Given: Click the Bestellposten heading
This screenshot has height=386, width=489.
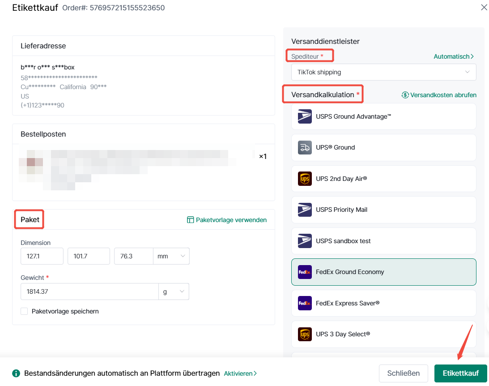Looking at the screenshot, I should [43, 134].
